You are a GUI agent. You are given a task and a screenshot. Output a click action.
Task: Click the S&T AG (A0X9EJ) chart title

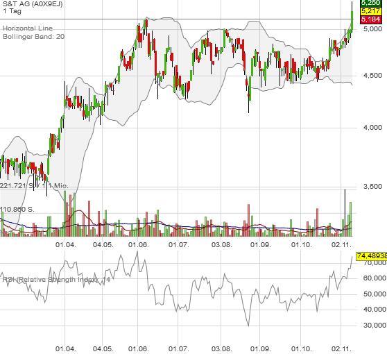pos(33,3)
